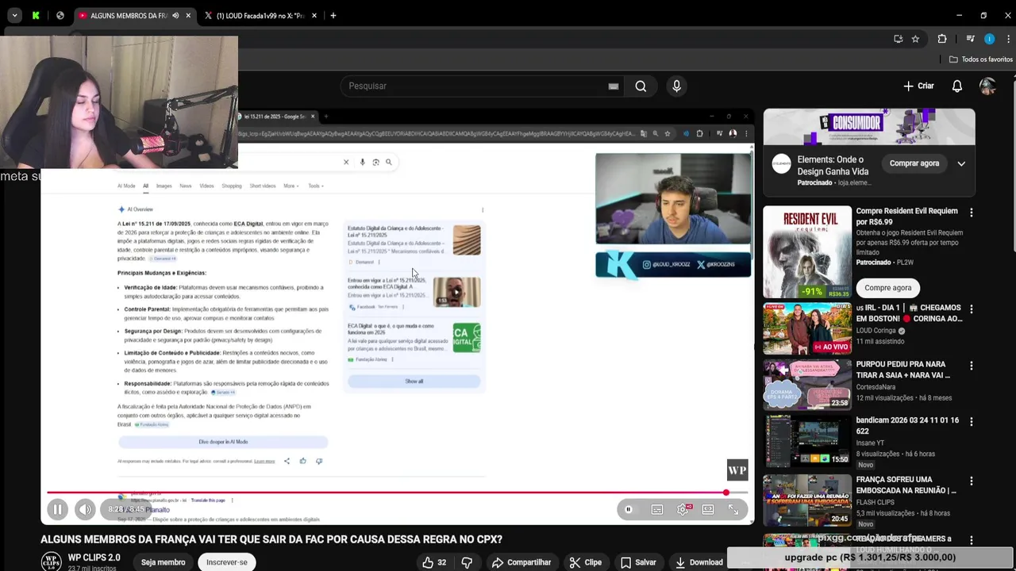Screen dimensions: 1016x571
Task: Open the Elements consumidor ad banner
Action: click(869, 127)
